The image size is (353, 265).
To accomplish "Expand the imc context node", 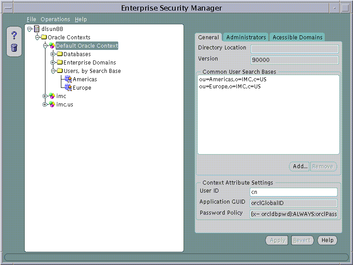I will 45,96.
